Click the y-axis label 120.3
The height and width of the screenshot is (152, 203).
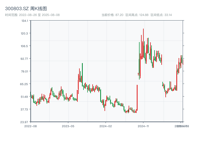coord(24,33)
